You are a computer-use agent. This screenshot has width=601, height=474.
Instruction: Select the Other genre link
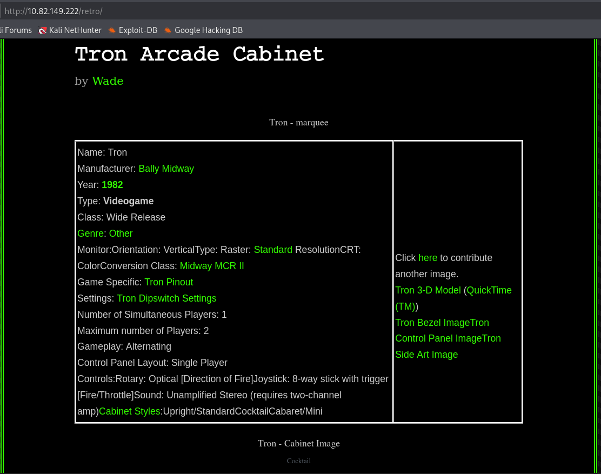pyautogui.click(x=121, y=233)
